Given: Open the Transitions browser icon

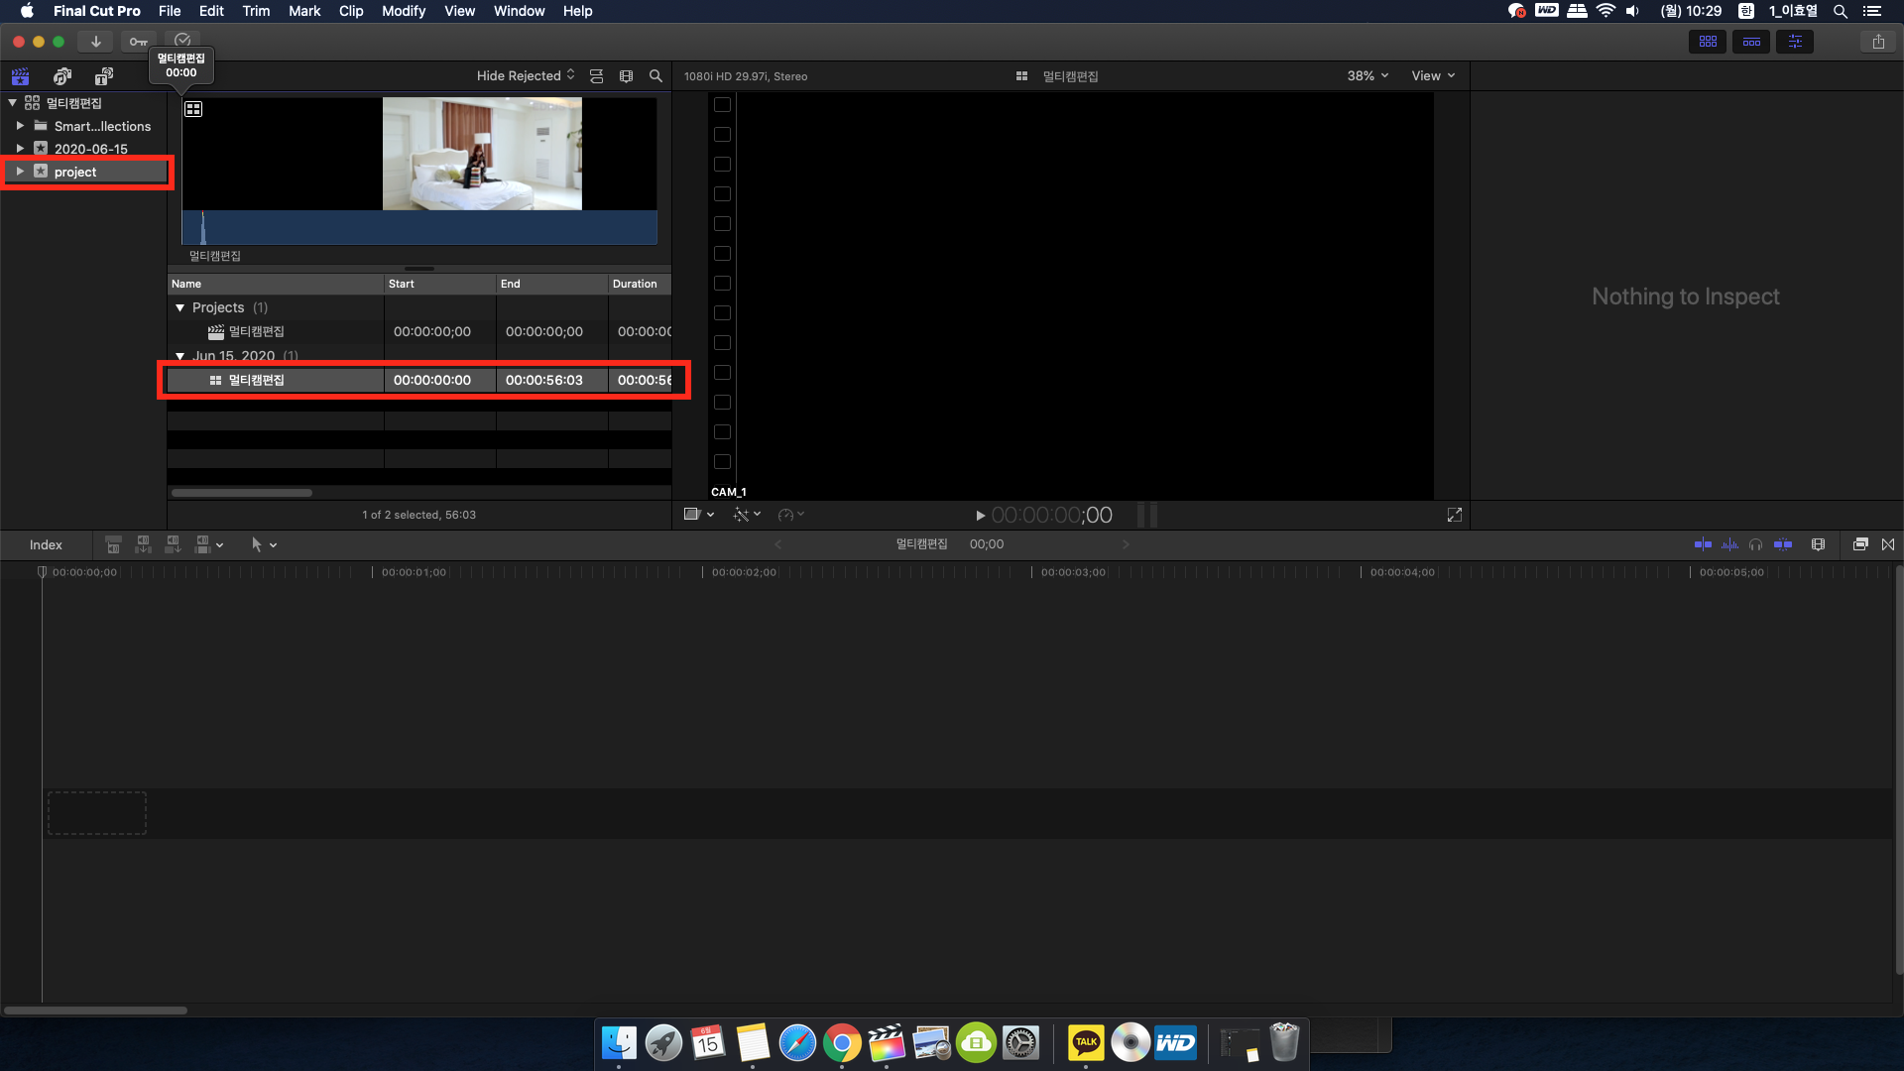Looking at the screenshot, I should point(1888,544).
